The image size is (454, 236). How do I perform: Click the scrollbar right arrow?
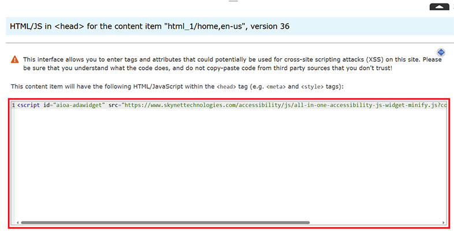click(442, 222)
